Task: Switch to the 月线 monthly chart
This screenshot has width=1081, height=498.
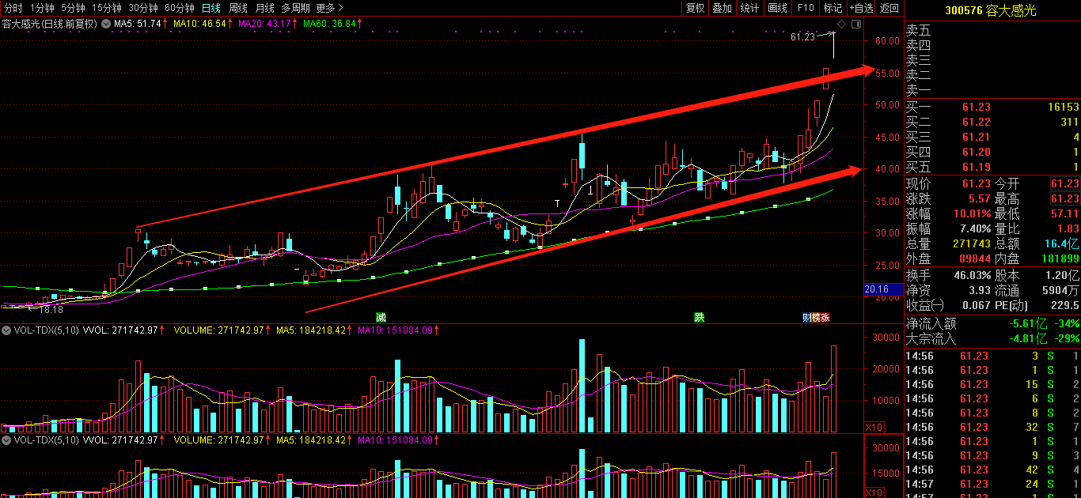Action: (264, 8)
